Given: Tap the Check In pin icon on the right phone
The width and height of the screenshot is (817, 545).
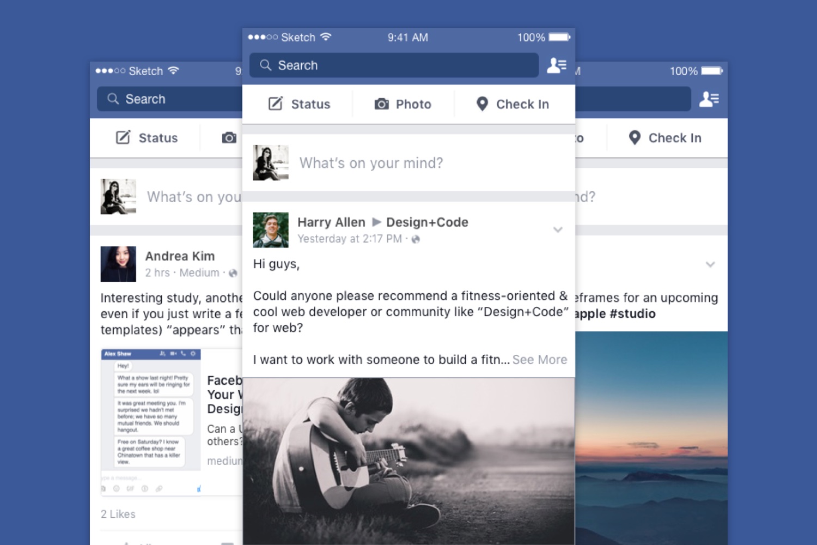Looking at the screenshot, I should [x=635, y=137].
